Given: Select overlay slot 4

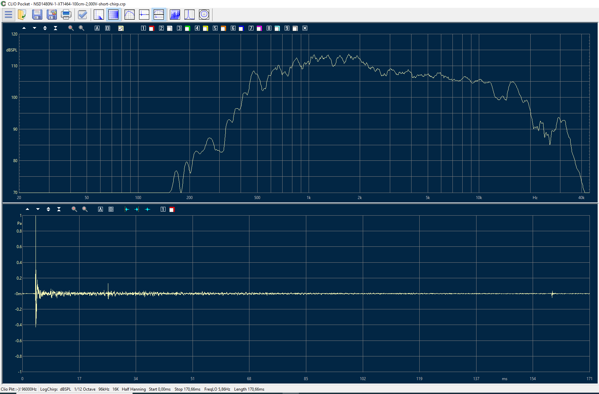Looking at the screenshot, I should tap(197, 28).
